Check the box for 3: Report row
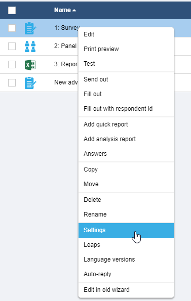The image size is (191, 301). pyautogui.click(x=12, y=65)
